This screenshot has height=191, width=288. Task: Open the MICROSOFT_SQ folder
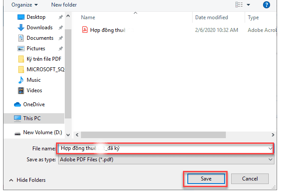[x=46, y=69]
